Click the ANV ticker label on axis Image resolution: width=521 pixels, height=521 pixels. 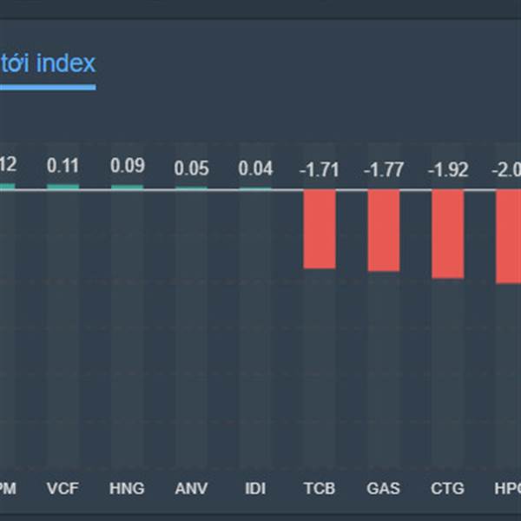191,487
